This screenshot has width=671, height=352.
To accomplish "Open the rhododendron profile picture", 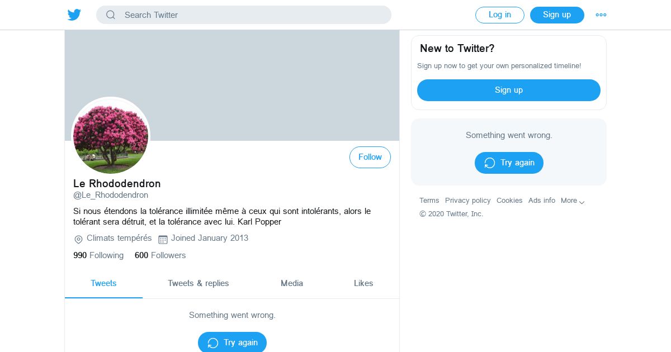I will (x=111, y=136).
